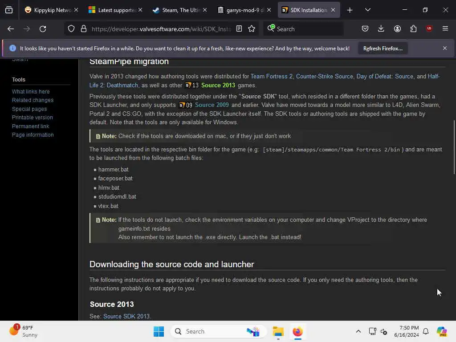The width and height of the screenshot is (456, 342).
Task: Click the forward navigation arrow
Action: click(26, 29)
